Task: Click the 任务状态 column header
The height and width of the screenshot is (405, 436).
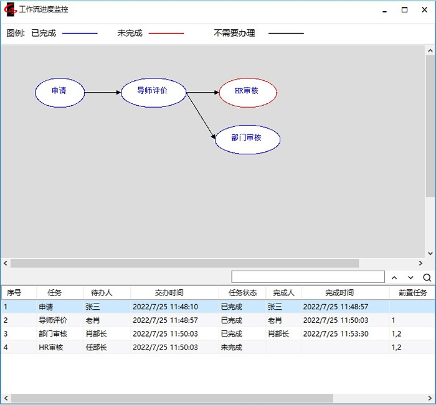Action: (x=242, y=292)
